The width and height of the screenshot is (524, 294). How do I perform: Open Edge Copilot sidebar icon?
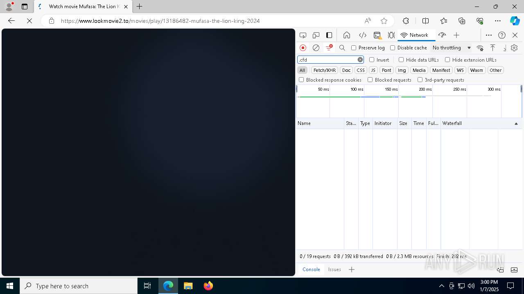point(515,21)
